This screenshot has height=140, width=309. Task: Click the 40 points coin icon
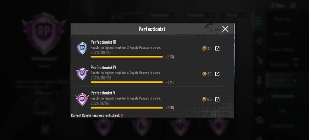(204, 48)
